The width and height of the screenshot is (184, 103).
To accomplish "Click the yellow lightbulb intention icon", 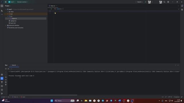I will (55, 13).
